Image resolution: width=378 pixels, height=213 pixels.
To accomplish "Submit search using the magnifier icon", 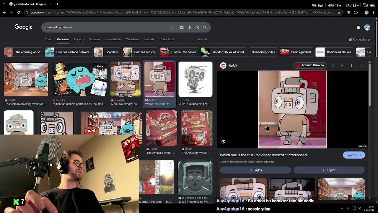I will tap(205, 27).
